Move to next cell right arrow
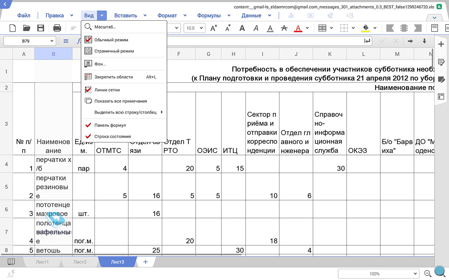 [x=410, y=41]
